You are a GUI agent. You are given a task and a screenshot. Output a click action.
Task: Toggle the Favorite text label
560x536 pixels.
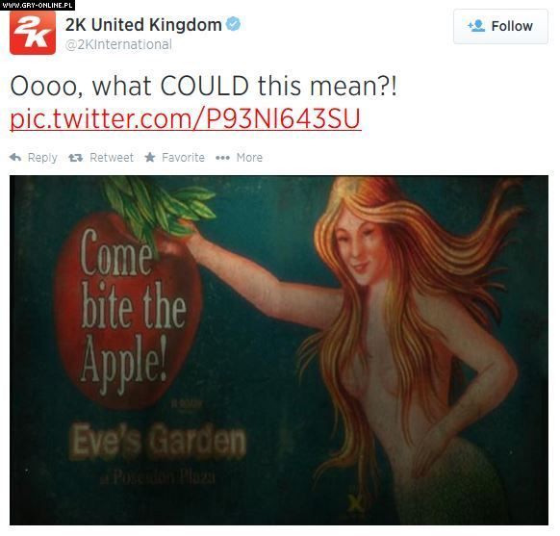(183, 158)
